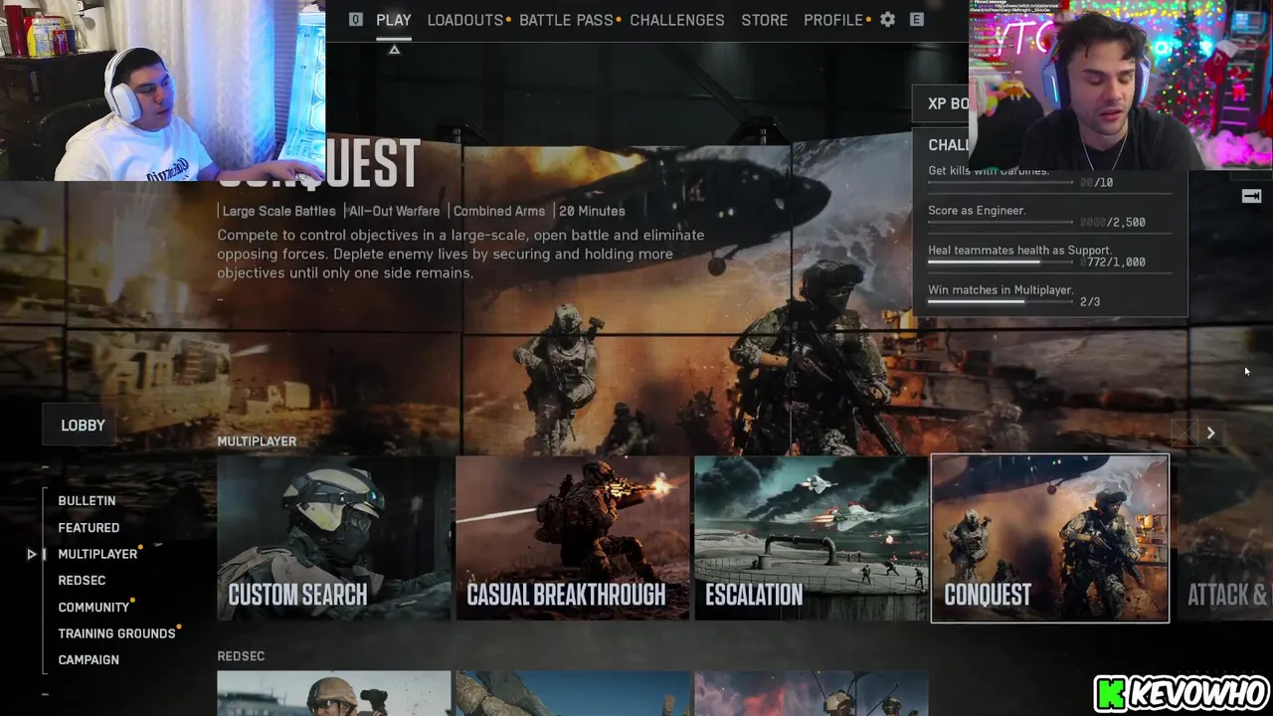Choose the CONQUEST mode card
Viewport: 1273px width, 716px height.
click(x=1050, y=538)
